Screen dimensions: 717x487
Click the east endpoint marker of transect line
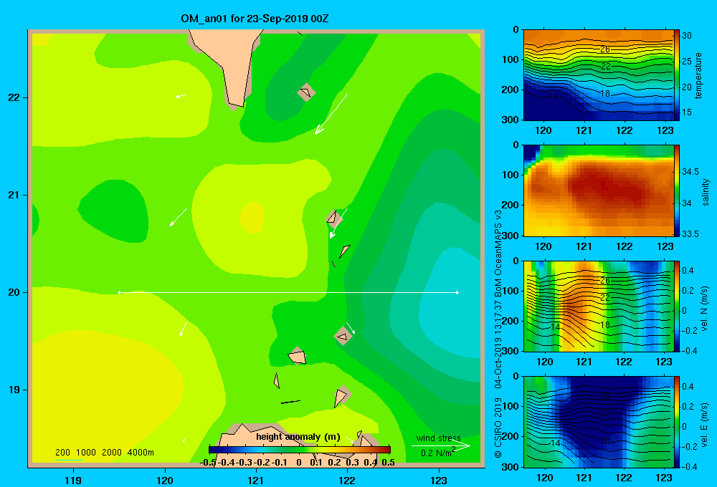coord(457,292)
